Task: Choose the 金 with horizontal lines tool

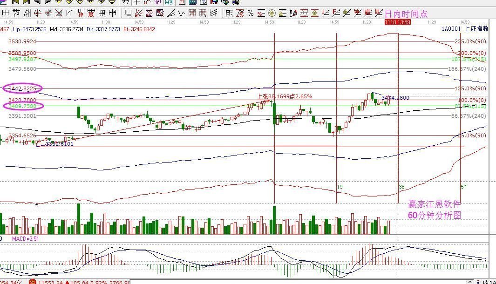Action: tap(283, 13)
